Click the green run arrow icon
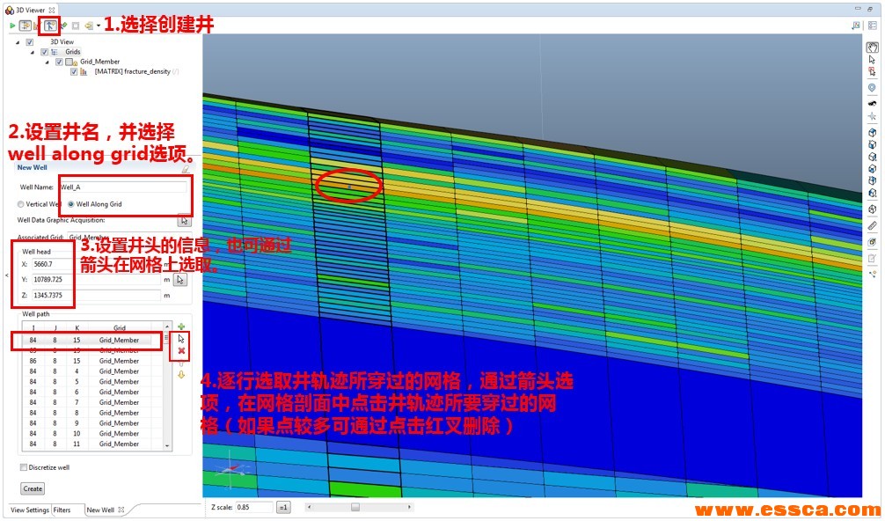The width and height of the screenshot is (885, 521). pyautogui.click(x=12, y=26)
